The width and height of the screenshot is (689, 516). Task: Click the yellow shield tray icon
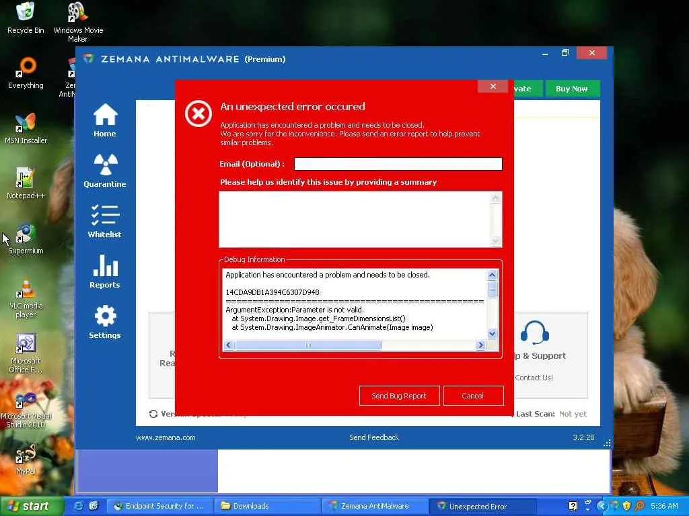[626, 507]
